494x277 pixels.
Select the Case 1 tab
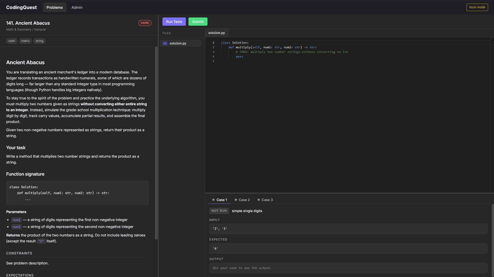220,200
